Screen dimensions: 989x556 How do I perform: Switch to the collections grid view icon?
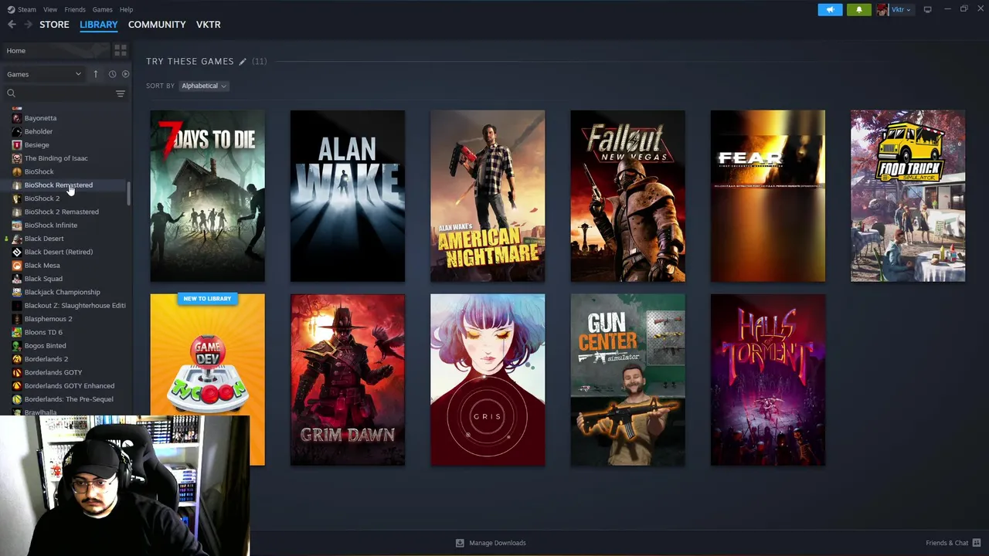tap(121, 51)
